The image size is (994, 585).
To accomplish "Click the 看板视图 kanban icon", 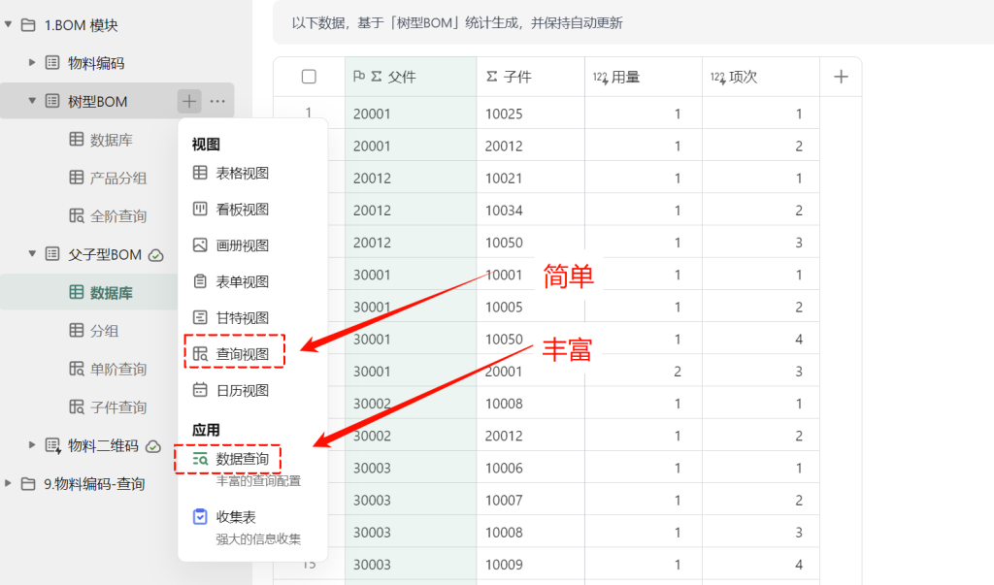I will click(x=200, y=209).
